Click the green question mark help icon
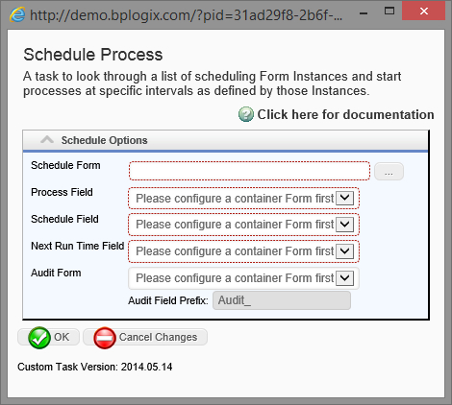Viewport: 452px width, 405px height. tap(246, 114)
